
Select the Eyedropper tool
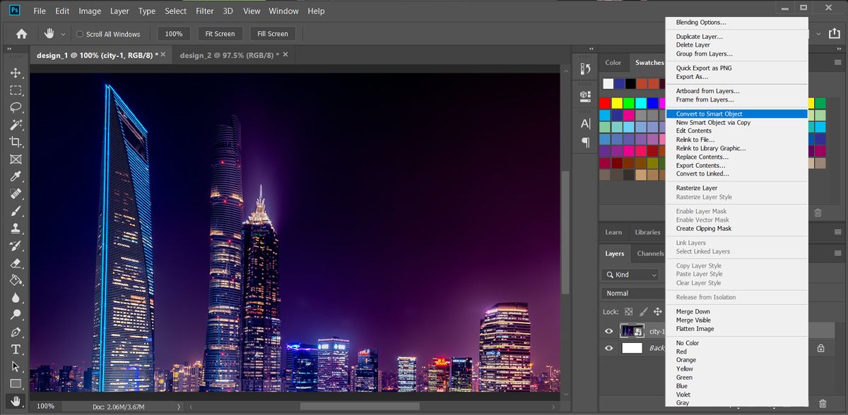click(16, 177)
